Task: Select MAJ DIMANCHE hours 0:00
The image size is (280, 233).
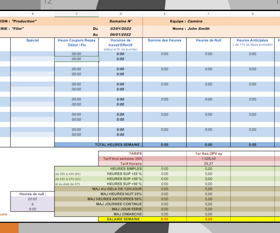Action: click(x=165, y=214)
